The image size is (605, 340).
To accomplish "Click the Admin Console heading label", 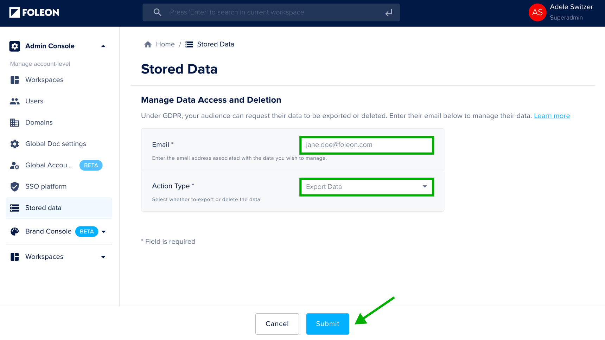I will [50, 46].
